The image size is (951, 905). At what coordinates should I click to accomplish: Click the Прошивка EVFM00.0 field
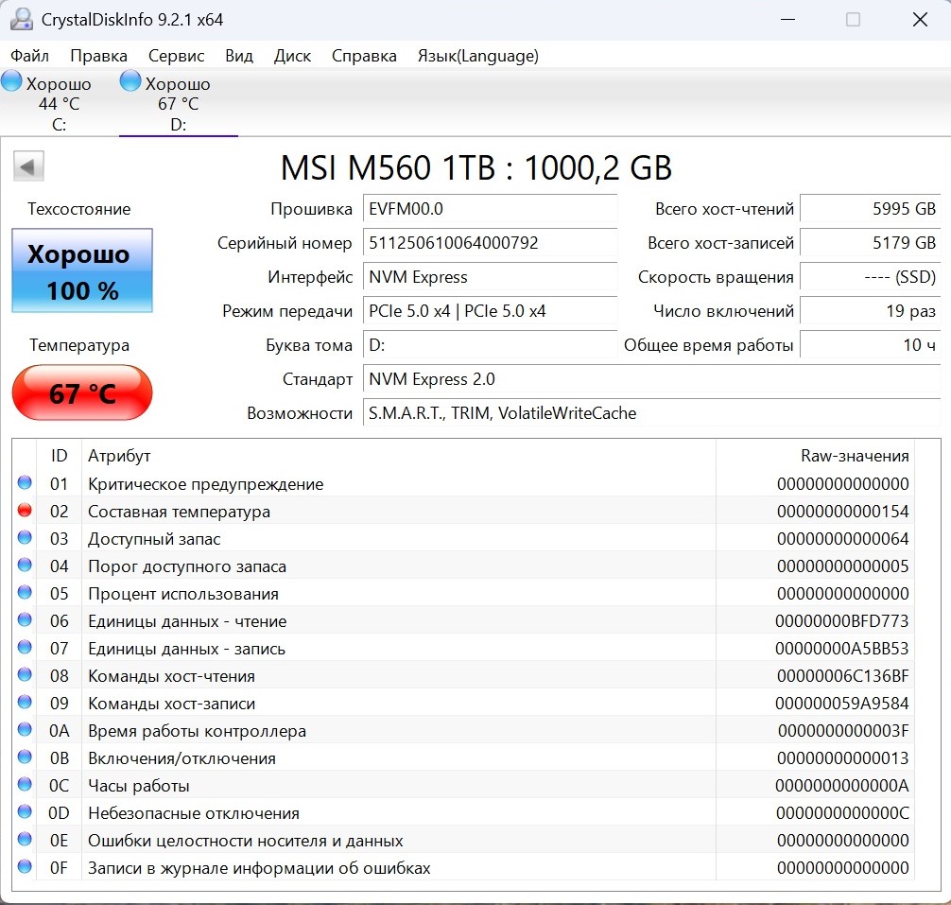coord(490,209)
